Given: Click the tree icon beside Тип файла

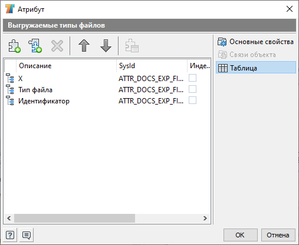Looking at the screenshot, I should [10, 89].
